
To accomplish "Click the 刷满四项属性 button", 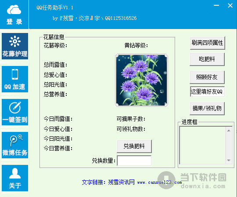I will (x=207, y=43).
